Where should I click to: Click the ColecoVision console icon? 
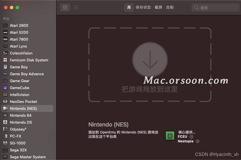coord(5,53)
